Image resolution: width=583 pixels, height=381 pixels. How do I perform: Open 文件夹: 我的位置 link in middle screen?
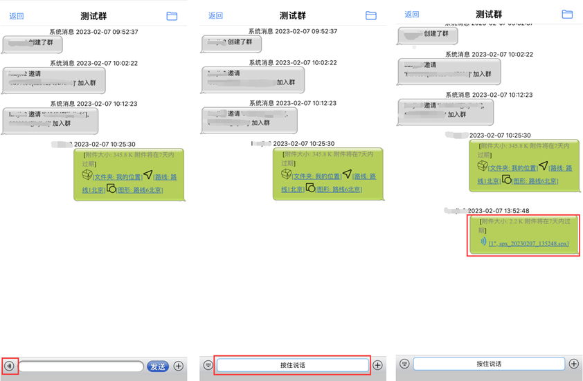318,176
